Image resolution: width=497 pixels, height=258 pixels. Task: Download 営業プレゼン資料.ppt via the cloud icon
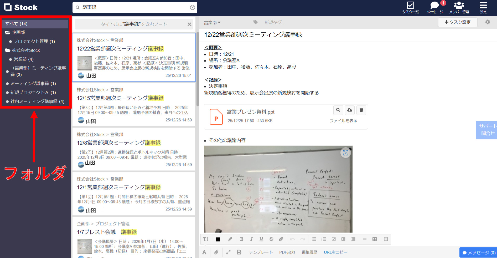click(x=350, y=110)
